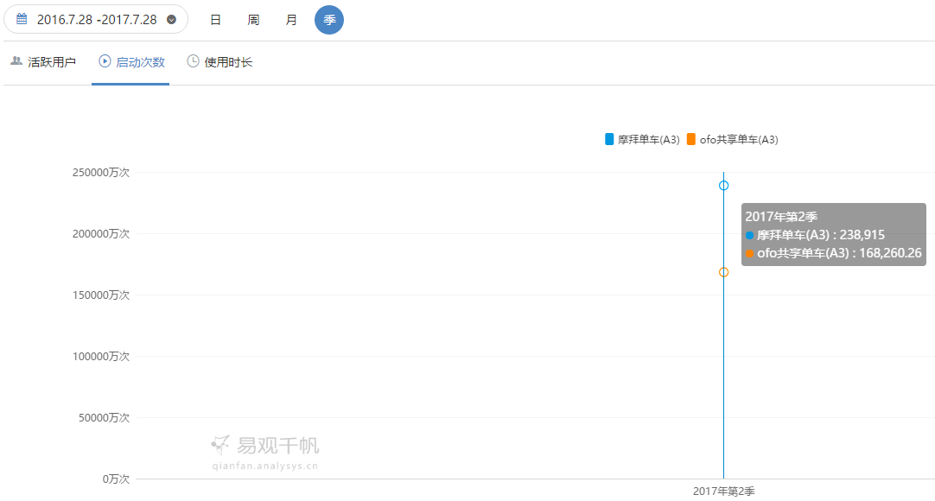Choose the 周 weekly view button
The width and height of the screenshot is (935, 501).
coord(253,20)
